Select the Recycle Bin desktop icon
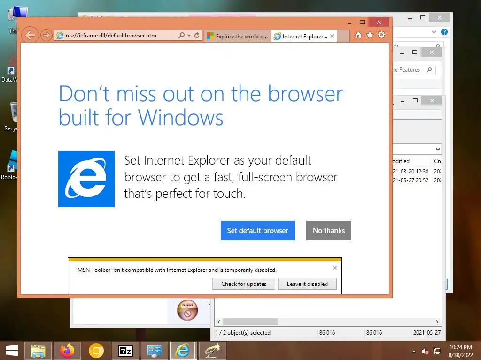 pos(11,116)
